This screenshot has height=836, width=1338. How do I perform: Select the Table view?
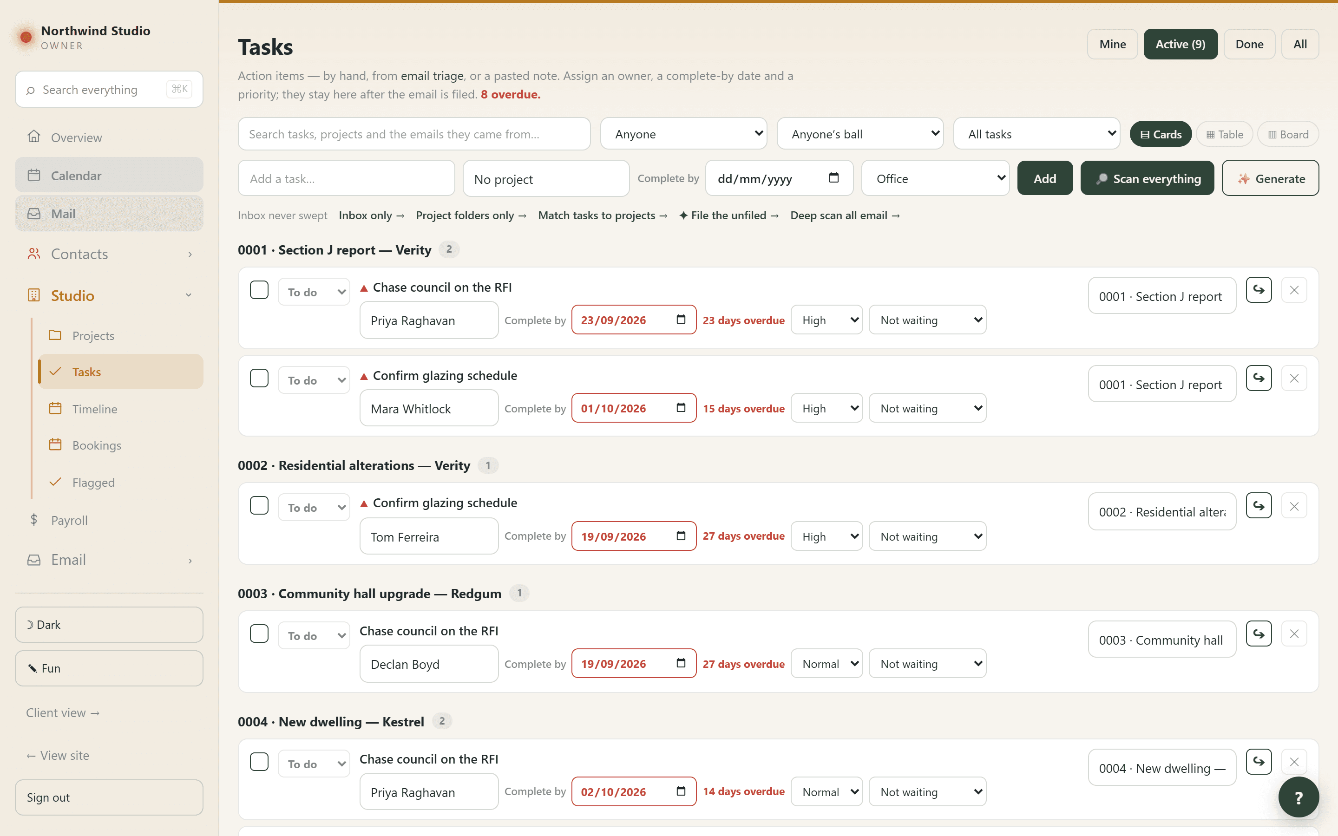click(x=1225, y=134)
